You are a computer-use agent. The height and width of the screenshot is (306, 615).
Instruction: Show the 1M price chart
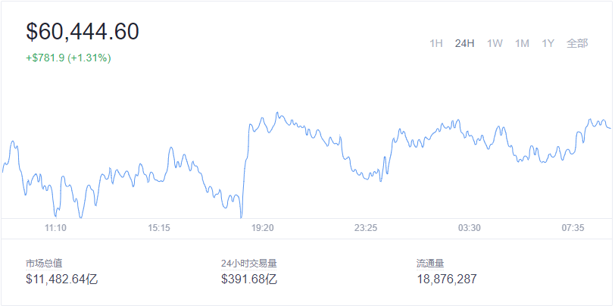pyautogui.click(x=522, y=43)
